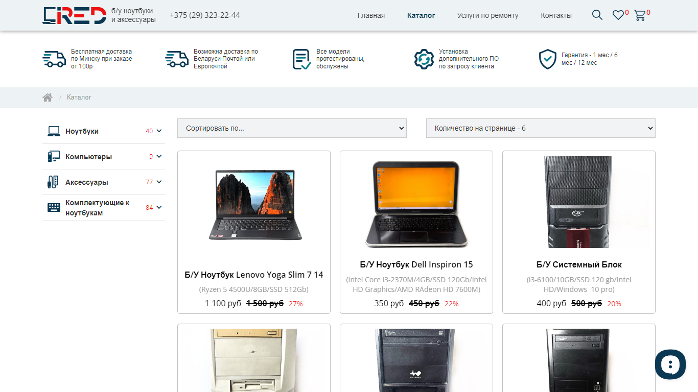The image size is (698, 392).
Task: Click the old price 500 руб
Action: (x=587, y=304)
